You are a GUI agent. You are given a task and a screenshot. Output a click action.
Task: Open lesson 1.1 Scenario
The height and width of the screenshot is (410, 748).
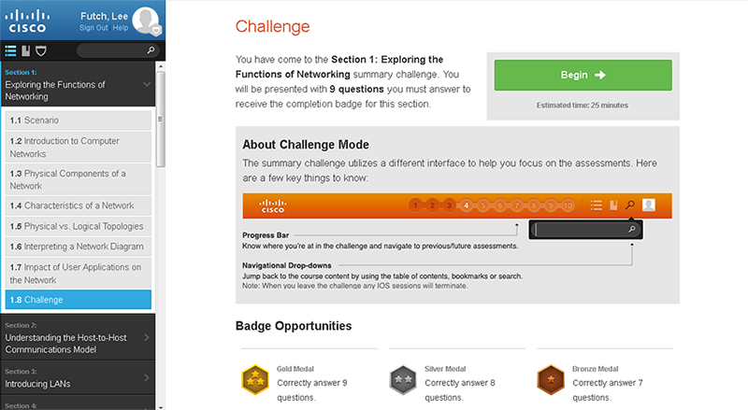[x=77, y=120]
